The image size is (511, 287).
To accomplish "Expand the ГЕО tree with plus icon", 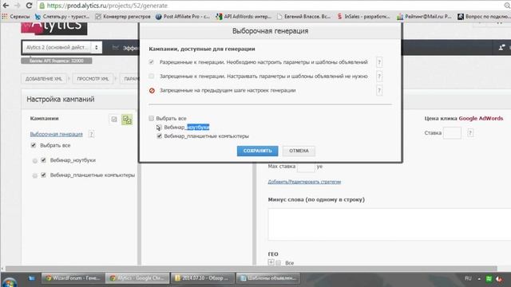I will pyautogui.click(x=271, y=262).
